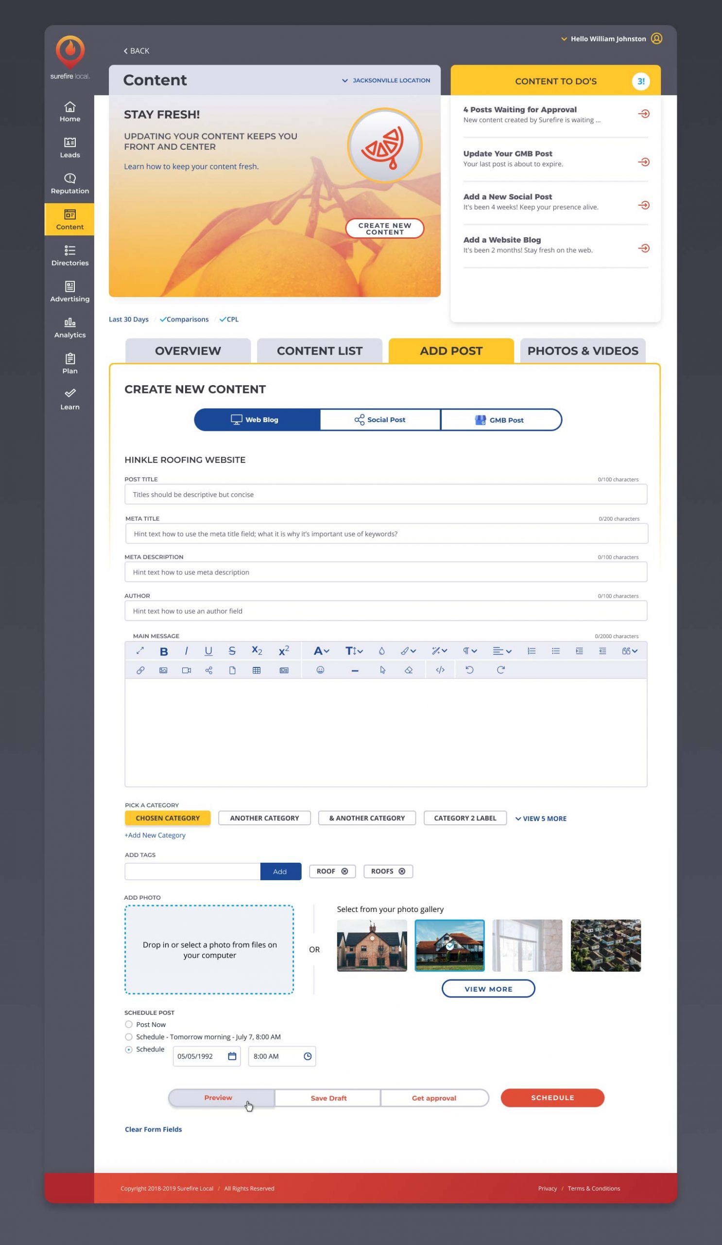
Task: Decrease paragraph indent
Action: pos(602,651)
